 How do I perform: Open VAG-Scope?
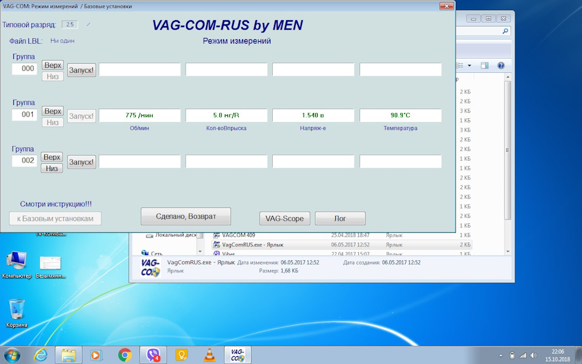[285, 218]
